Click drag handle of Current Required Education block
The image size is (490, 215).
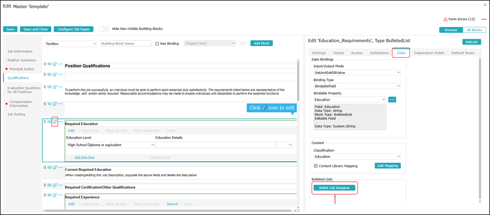pyautogui.click(x=45, y=168)
